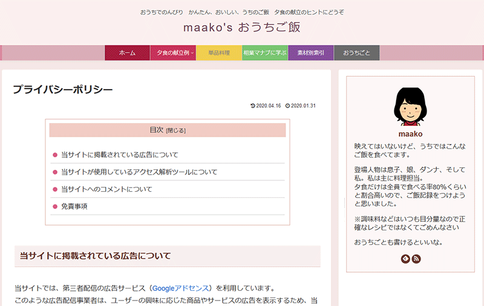Viewport: 484px width, 306px height.
Task: Open the feedly follow icon in profile
Action: (x=405, y=258)
